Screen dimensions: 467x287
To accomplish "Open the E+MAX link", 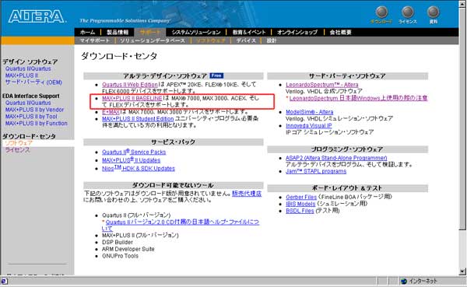I will 111,112.
